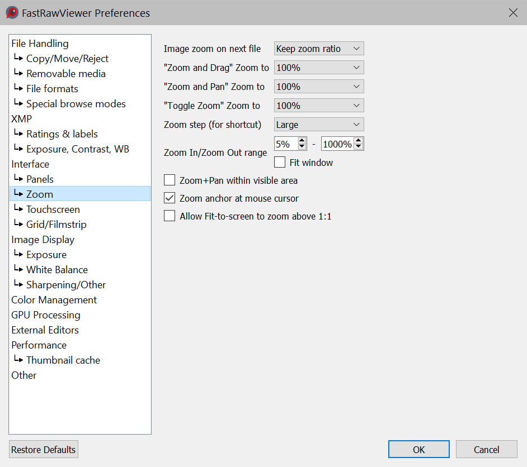527x467 pixels.
Task: Click the minimum zoom range 5% field
Action: pos(285,144)
